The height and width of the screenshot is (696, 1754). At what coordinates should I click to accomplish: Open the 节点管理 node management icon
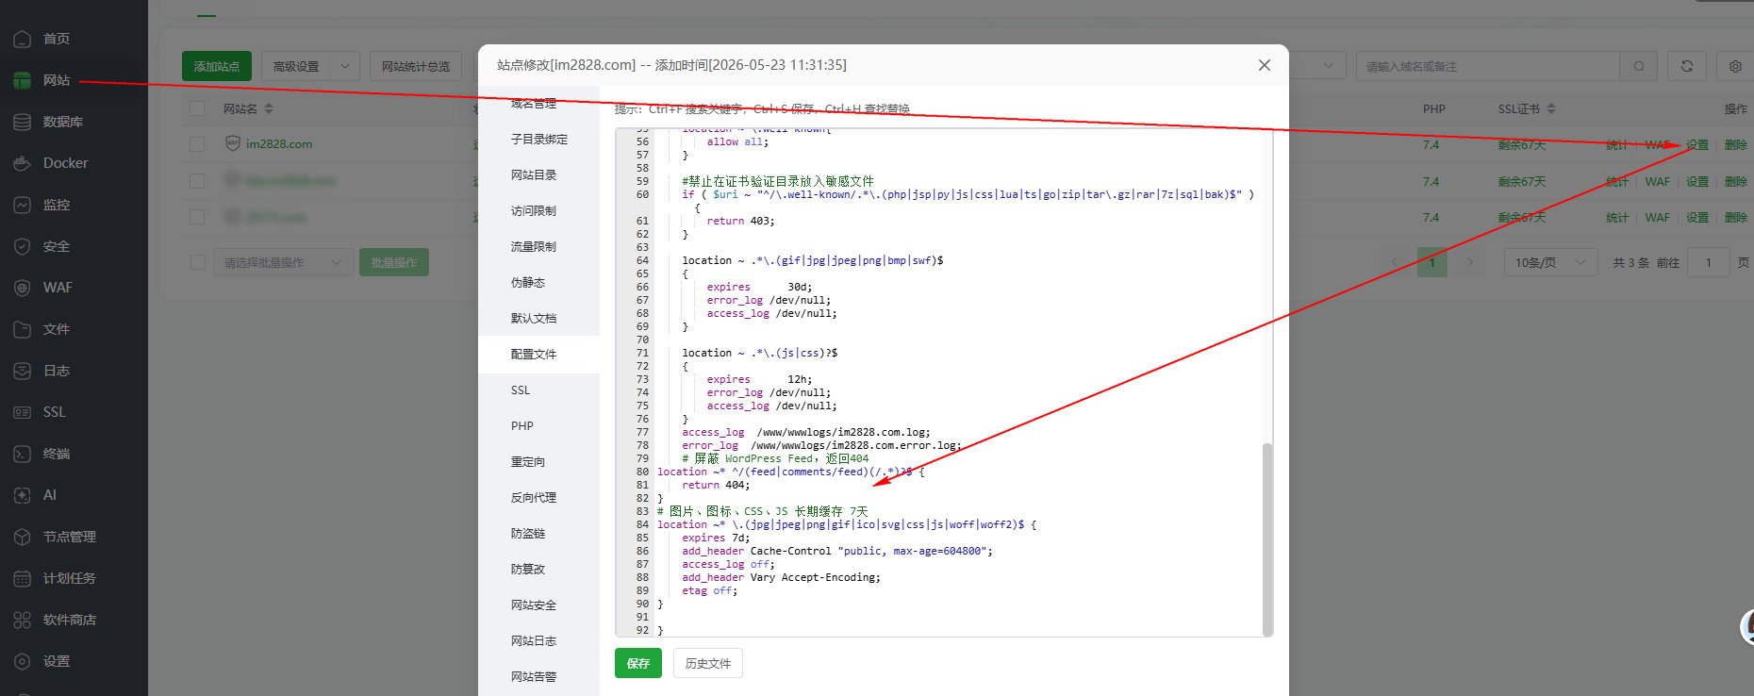(x=23, y=537)
